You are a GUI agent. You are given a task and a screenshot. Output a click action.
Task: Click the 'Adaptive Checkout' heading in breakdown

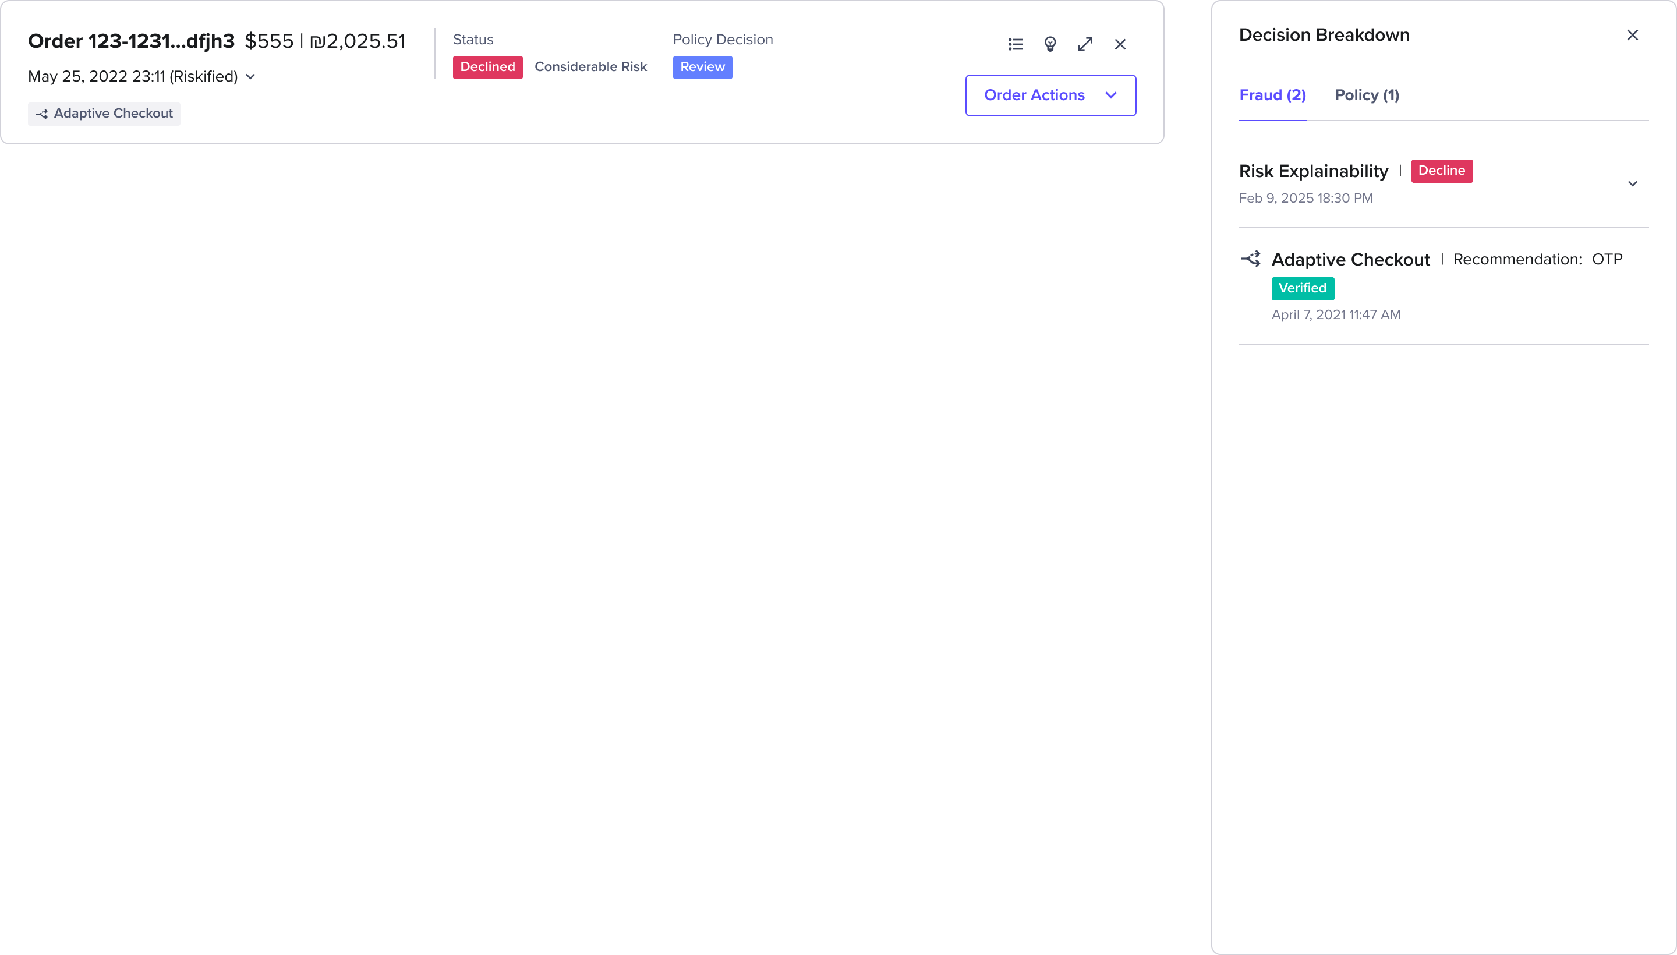click(x=1350, y=260)
